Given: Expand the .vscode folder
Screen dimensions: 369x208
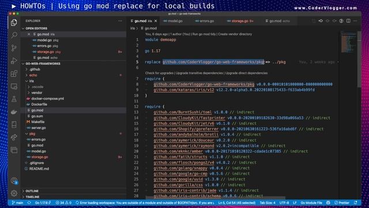Looking at the screenshot, I should (37, 87).
